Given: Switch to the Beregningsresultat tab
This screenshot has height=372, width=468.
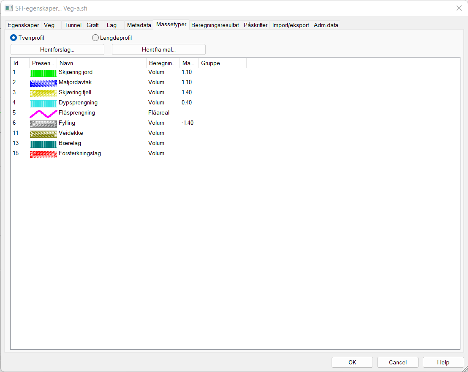Looking at the screenshot, I should tap(215, 25).
